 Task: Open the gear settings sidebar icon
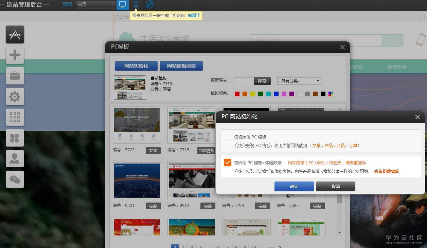15,97
